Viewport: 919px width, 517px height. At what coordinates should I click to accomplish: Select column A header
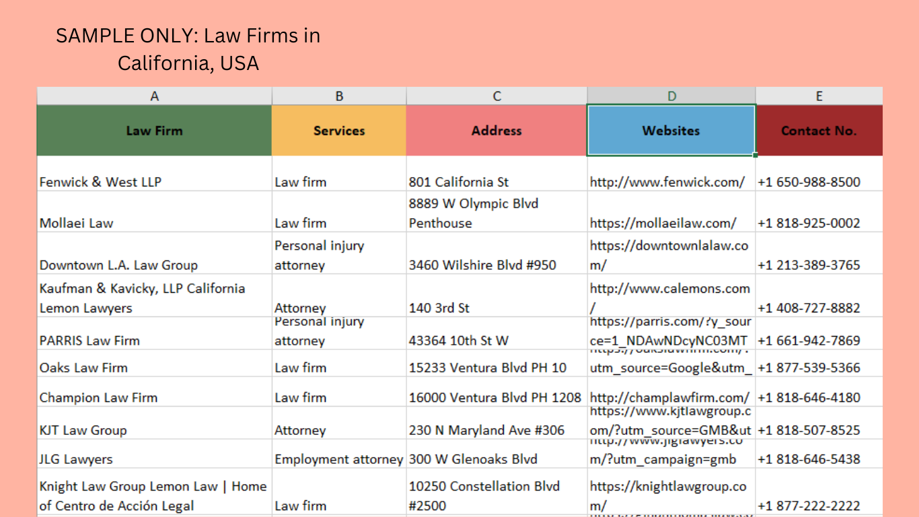pyautogui.click(x=154, y=96)
